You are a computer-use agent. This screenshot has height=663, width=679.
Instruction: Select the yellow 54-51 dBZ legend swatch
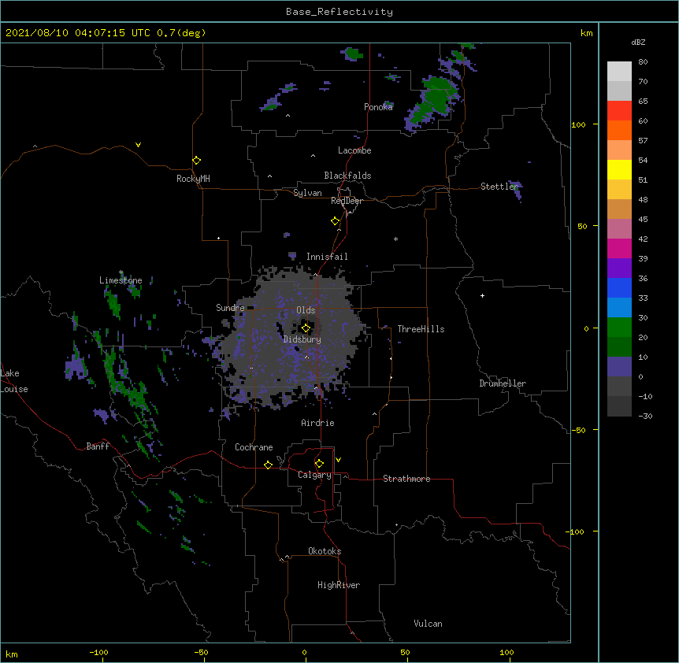click(619, 169)
